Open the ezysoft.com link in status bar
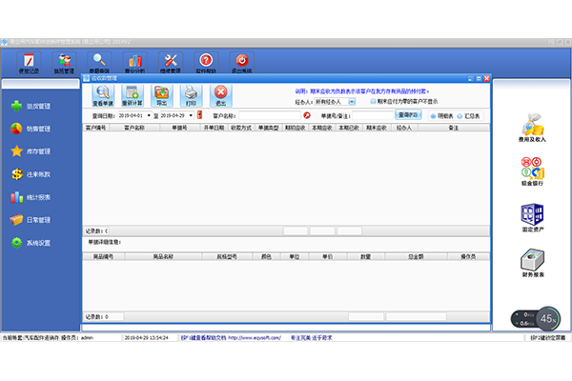 [x=255, y=338]
